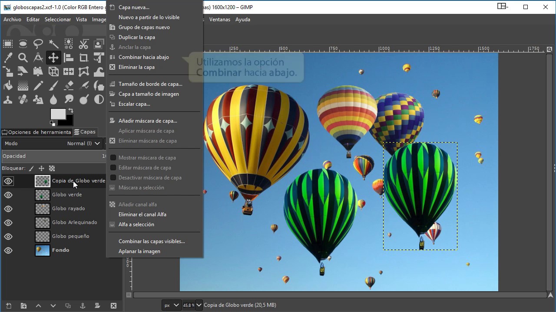Click the new layer group icon at panel bottom
This screenshot has width=556, height=312.
tap(23, 305)
